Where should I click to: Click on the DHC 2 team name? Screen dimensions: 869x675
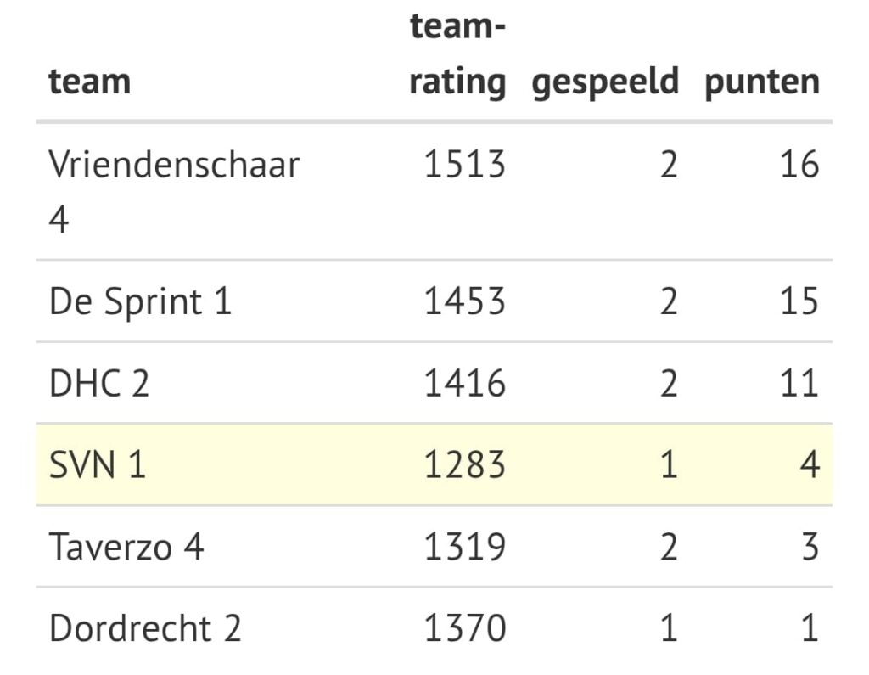tap(99, 383)
